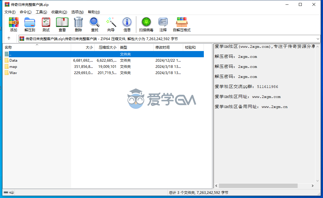Click the Data size value 6,681,692,...
This screenshot has width=323, height=198.
point(83,60)
